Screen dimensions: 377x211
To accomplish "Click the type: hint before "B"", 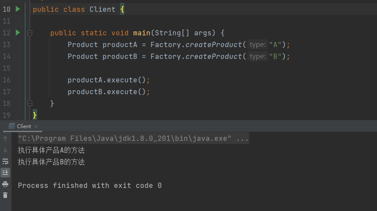I will pyautogui.click(x=257, y=57).
